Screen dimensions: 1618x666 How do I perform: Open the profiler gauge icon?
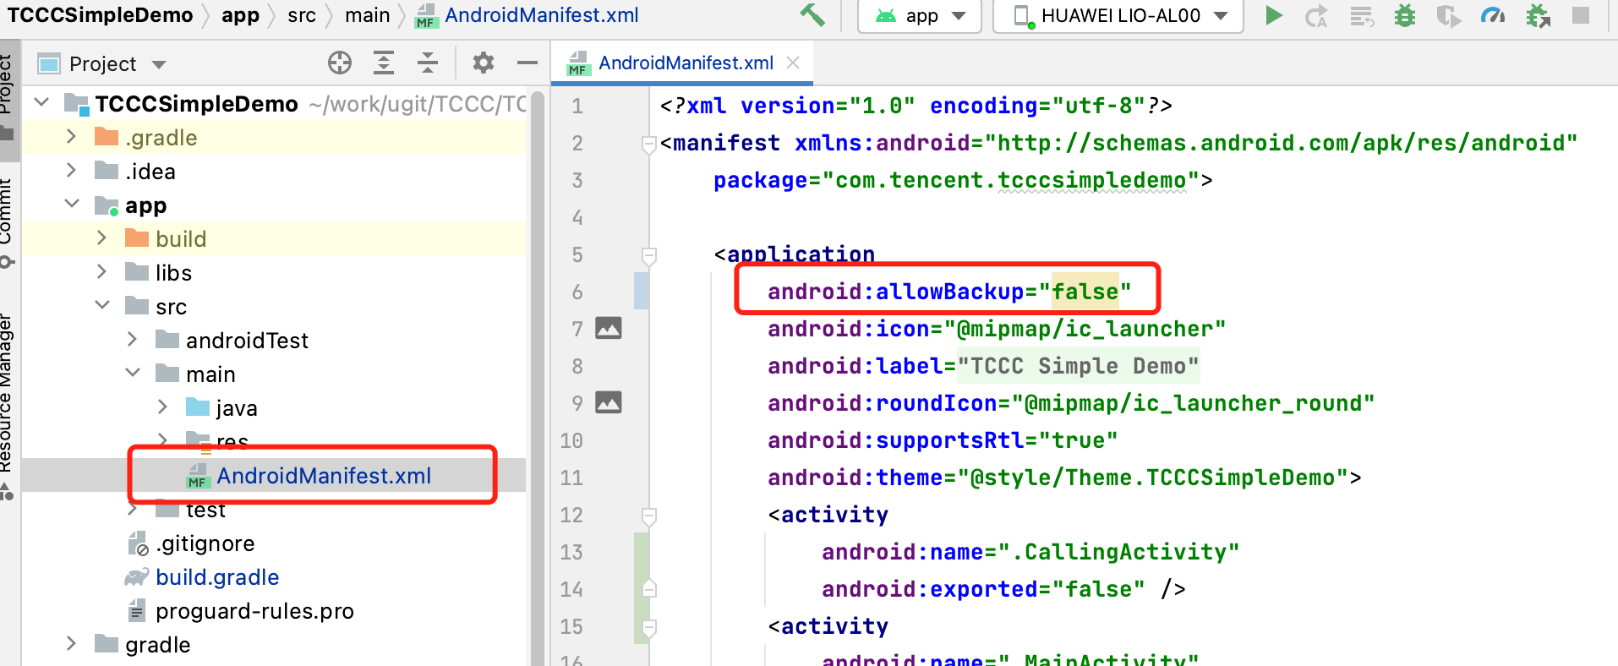coord(1493,16)
